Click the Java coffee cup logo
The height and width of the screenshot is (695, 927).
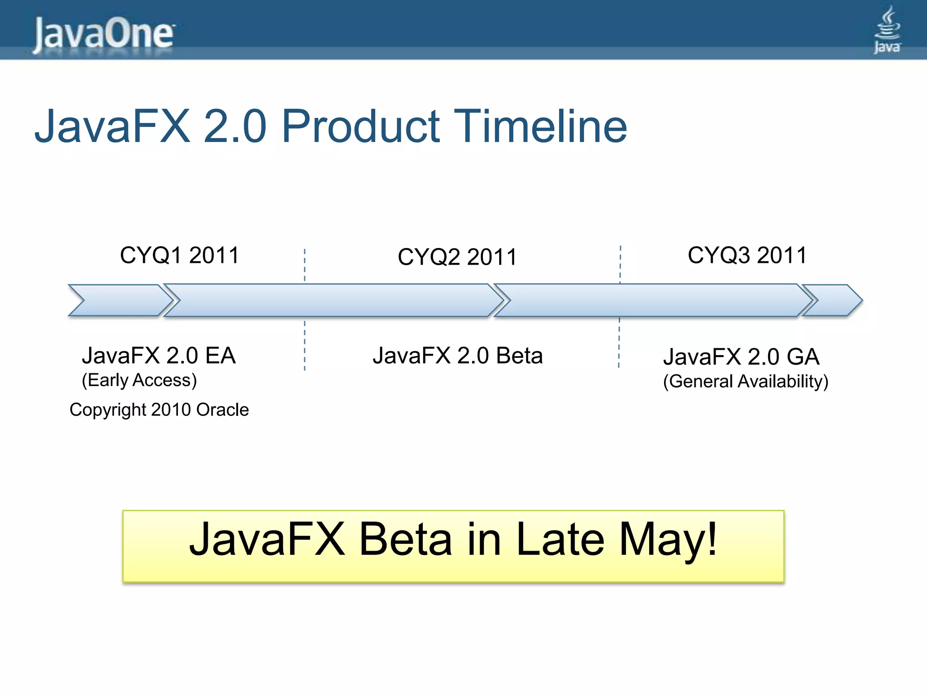pos(887,30)
